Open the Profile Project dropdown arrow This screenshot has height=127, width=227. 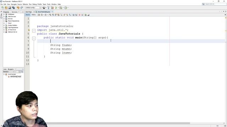pos(68,8)
